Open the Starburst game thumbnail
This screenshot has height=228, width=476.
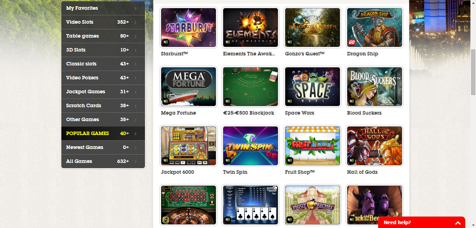pos(189,27)
